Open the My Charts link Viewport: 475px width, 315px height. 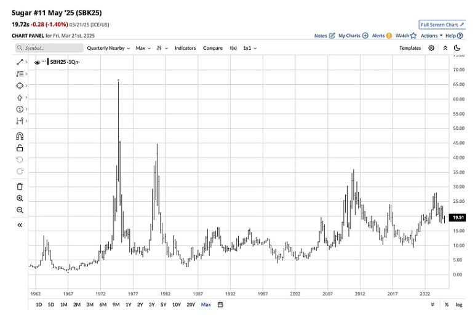coord(353,36)
